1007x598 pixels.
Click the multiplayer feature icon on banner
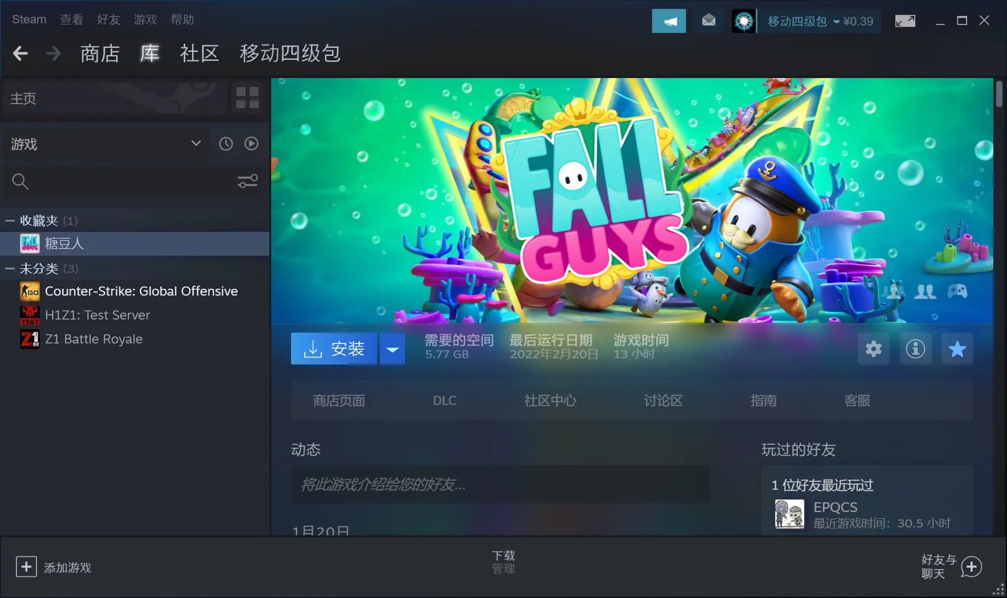click(x=925, y=292)
